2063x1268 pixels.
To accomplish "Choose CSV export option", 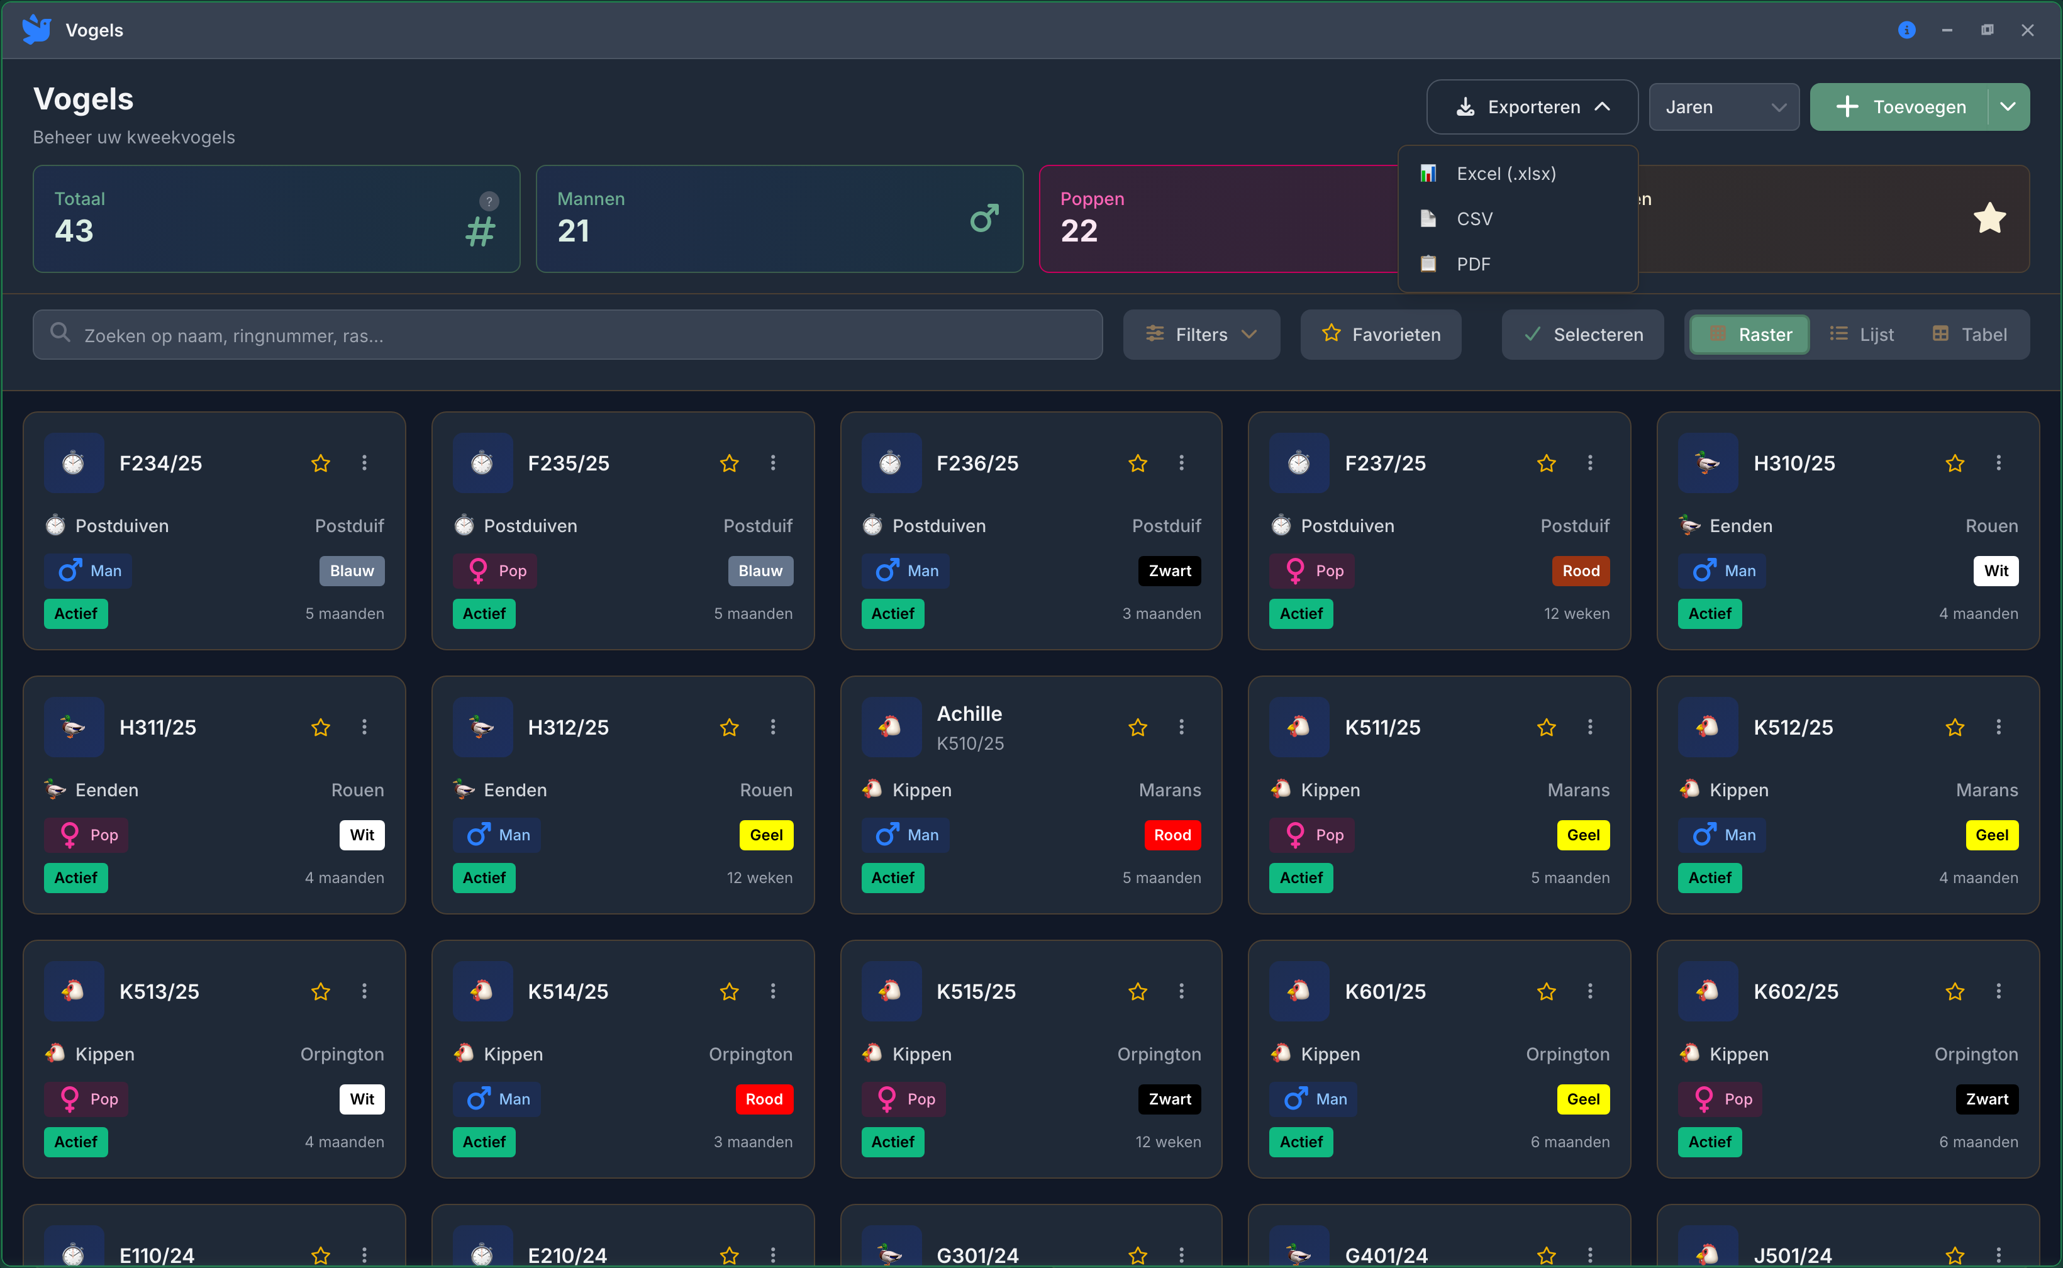I will point(1518,219).
